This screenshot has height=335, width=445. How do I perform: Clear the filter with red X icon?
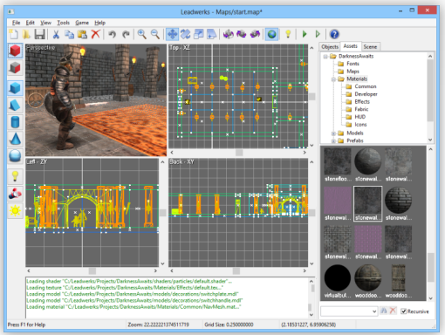click(393, 311)
